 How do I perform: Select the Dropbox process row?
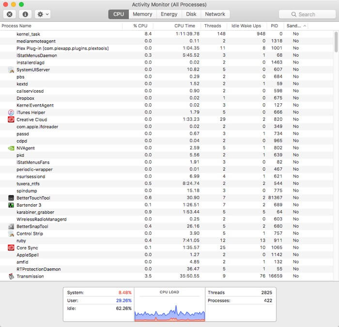167,98
